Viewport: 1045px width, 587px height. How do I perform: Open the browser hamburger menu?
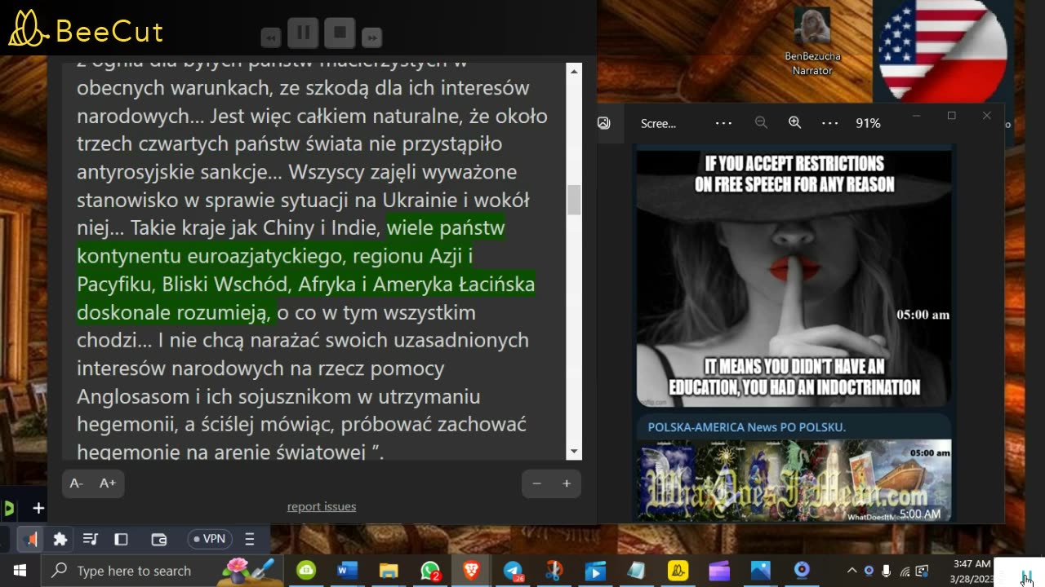pyautogui.click(x=251, y=539)
